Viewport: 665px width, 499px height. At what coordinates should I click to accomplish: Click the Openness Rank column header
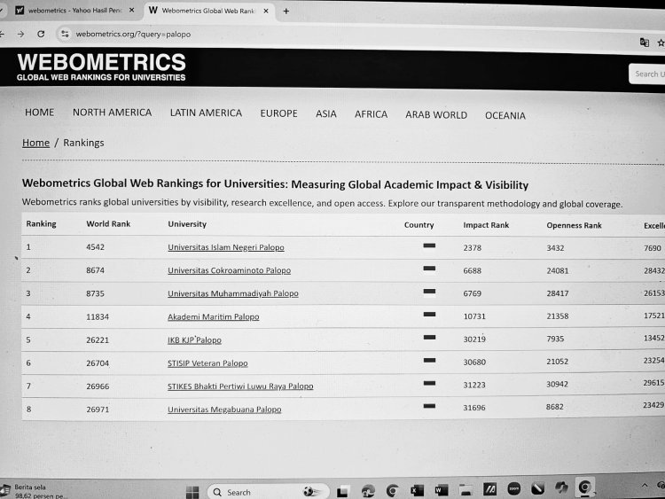pos(574,225)
